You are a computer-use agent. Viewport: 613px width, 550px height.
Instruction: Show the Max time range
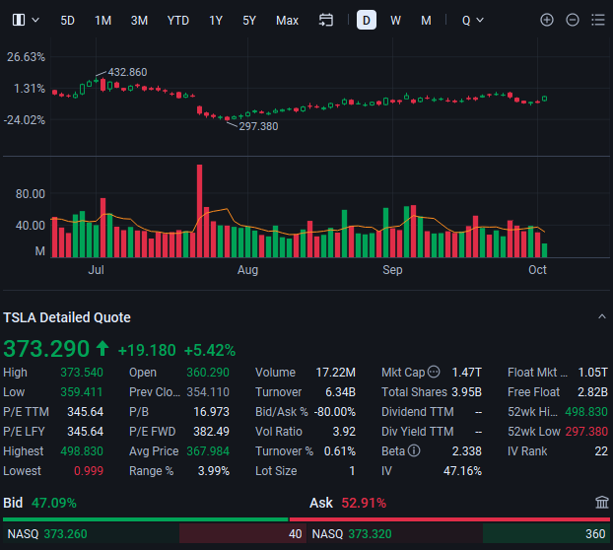point(287,21)
